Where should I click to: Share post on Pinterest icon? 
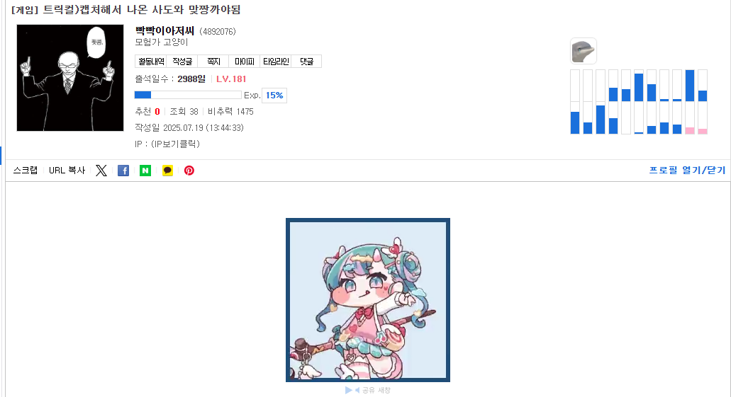[x=189, y=171]
